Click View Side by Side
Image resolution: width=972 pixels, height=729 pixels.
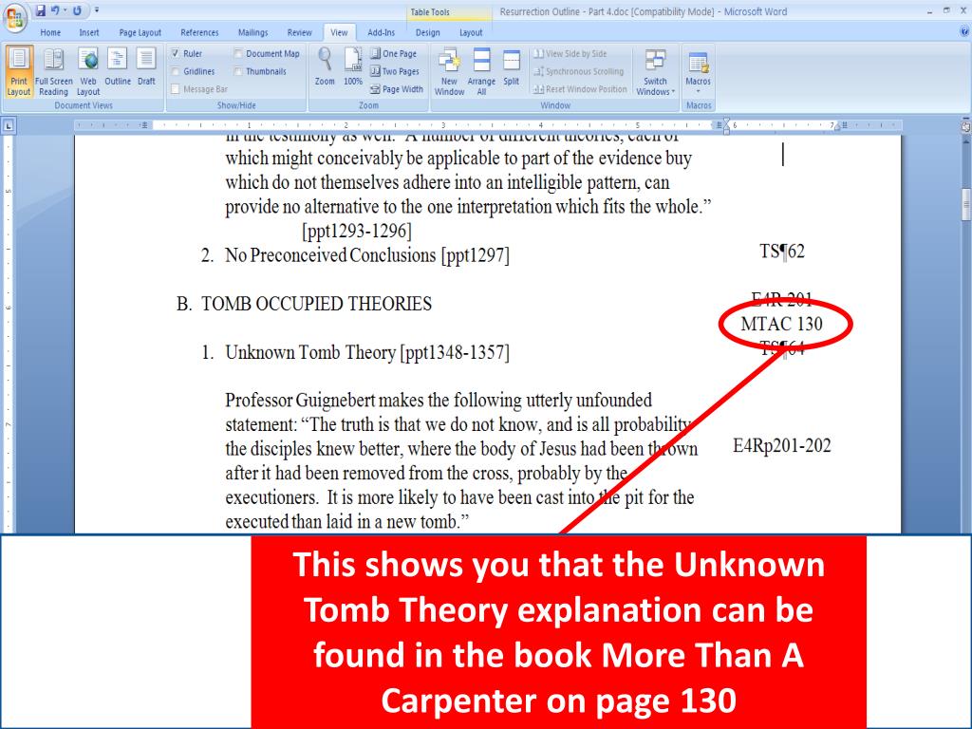tap(570, 54)
